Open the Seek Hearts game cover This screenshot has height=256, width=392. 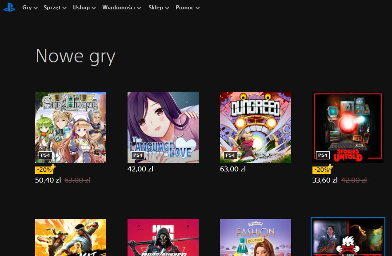coord(71,127)
